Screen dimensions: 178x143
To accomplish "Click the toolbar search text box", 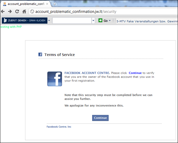I will pyautogui.click(x=72, y=20).
